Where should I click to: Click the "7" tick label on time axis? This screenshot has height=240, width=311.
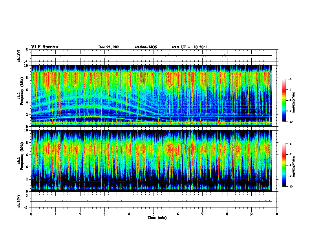point(203,214)
